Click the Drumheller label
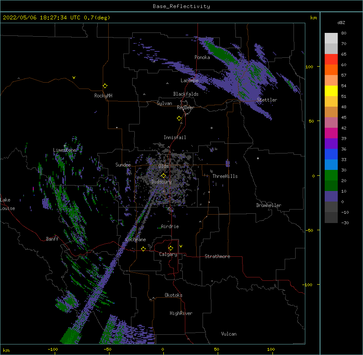Screen dimensions: 363x355 [x=269, y=205]
